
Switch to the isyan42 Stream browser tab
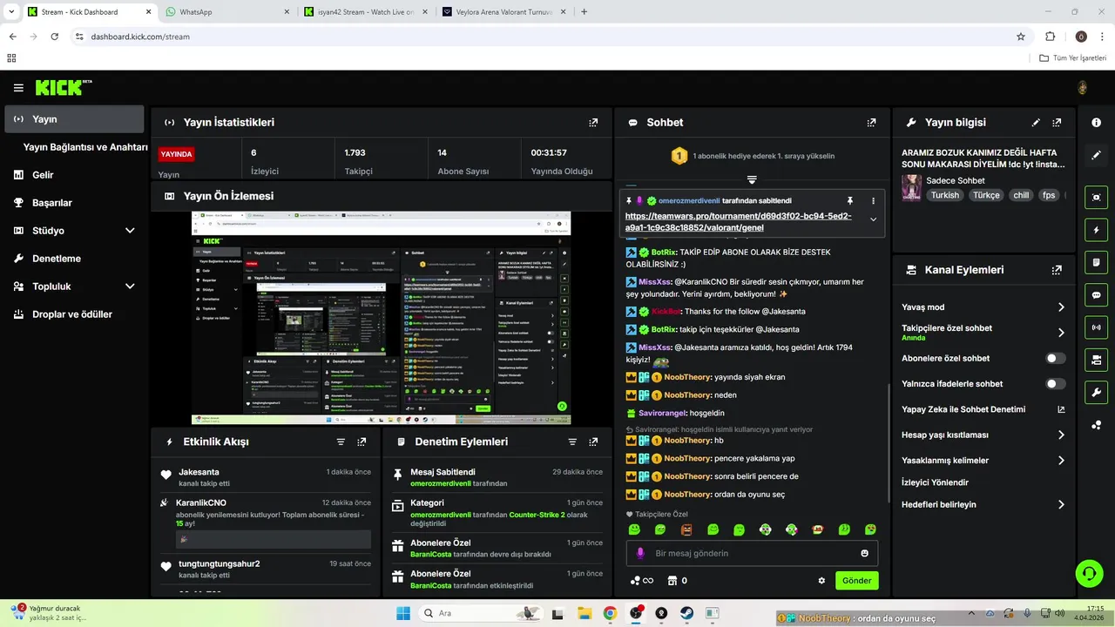click(x=364, y=12)
